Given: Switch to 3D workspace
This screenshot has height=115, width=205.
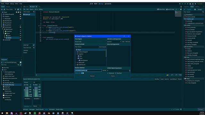Looking at the screenshot, I should pyautogui.click(x=96, y=4).
